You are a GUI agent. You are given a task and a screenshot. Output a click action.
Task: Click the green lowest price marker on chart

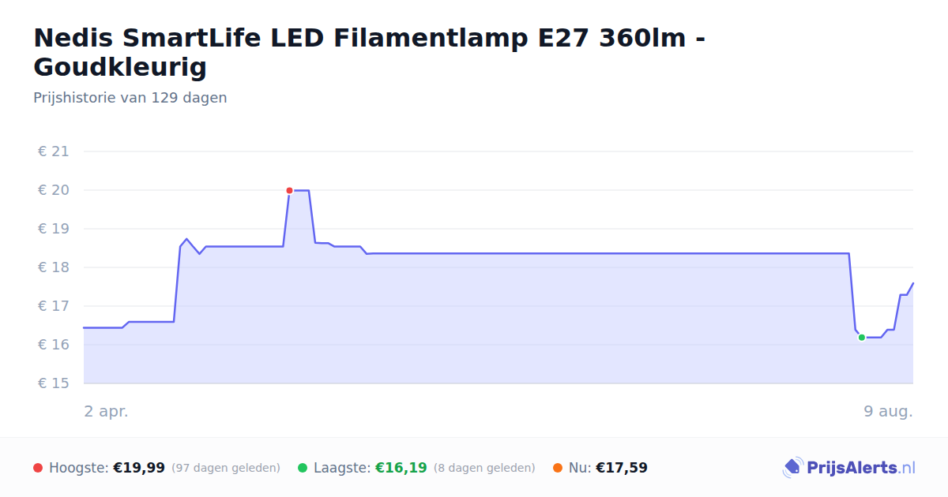point(862,338)
